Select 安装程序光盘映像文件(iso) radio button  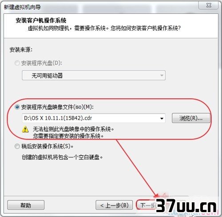tap(17, 107)
